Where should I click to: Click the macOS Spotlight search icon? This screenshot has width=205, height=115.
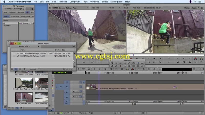195,2
